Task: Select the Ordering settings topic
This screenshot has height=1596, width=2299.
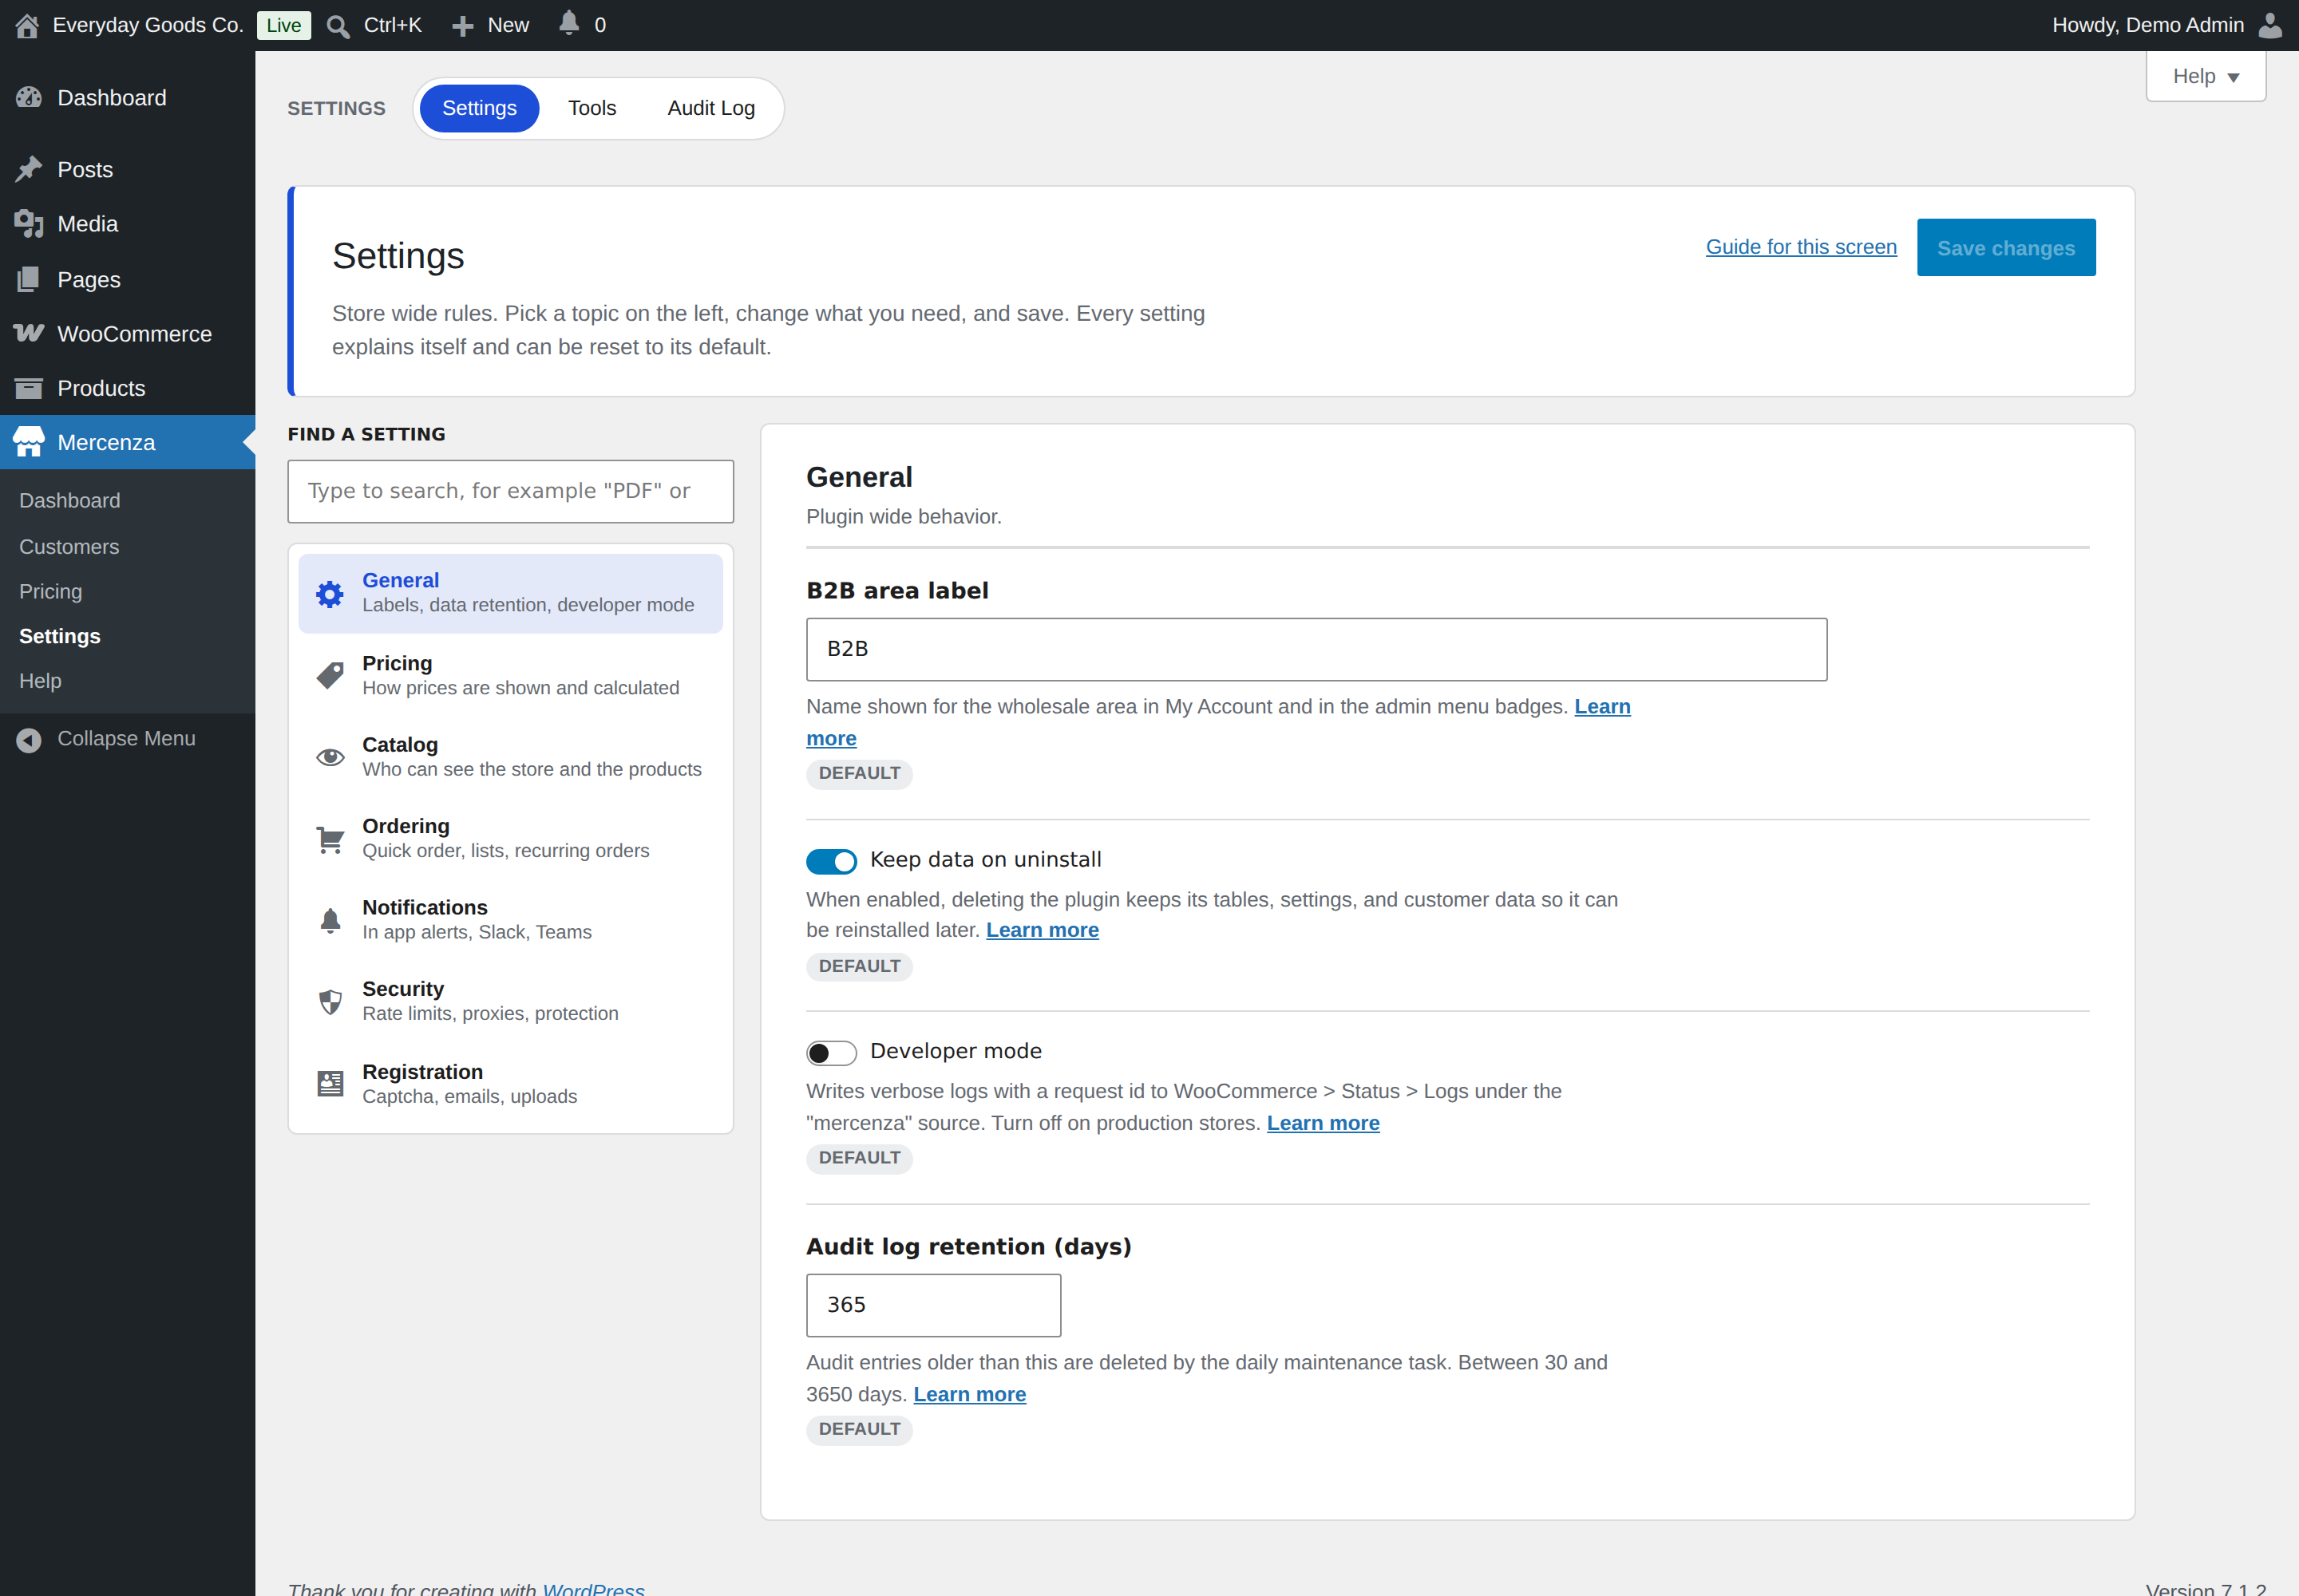Action: (x=510, y=839)
